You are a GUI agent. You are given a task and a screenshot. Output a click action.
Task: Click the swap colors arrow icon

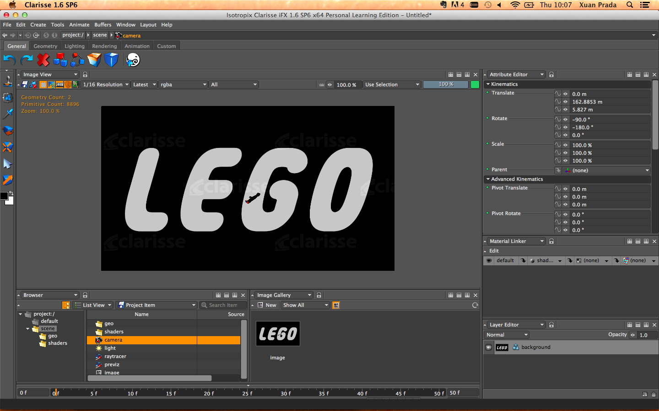(x=11, y=193)
